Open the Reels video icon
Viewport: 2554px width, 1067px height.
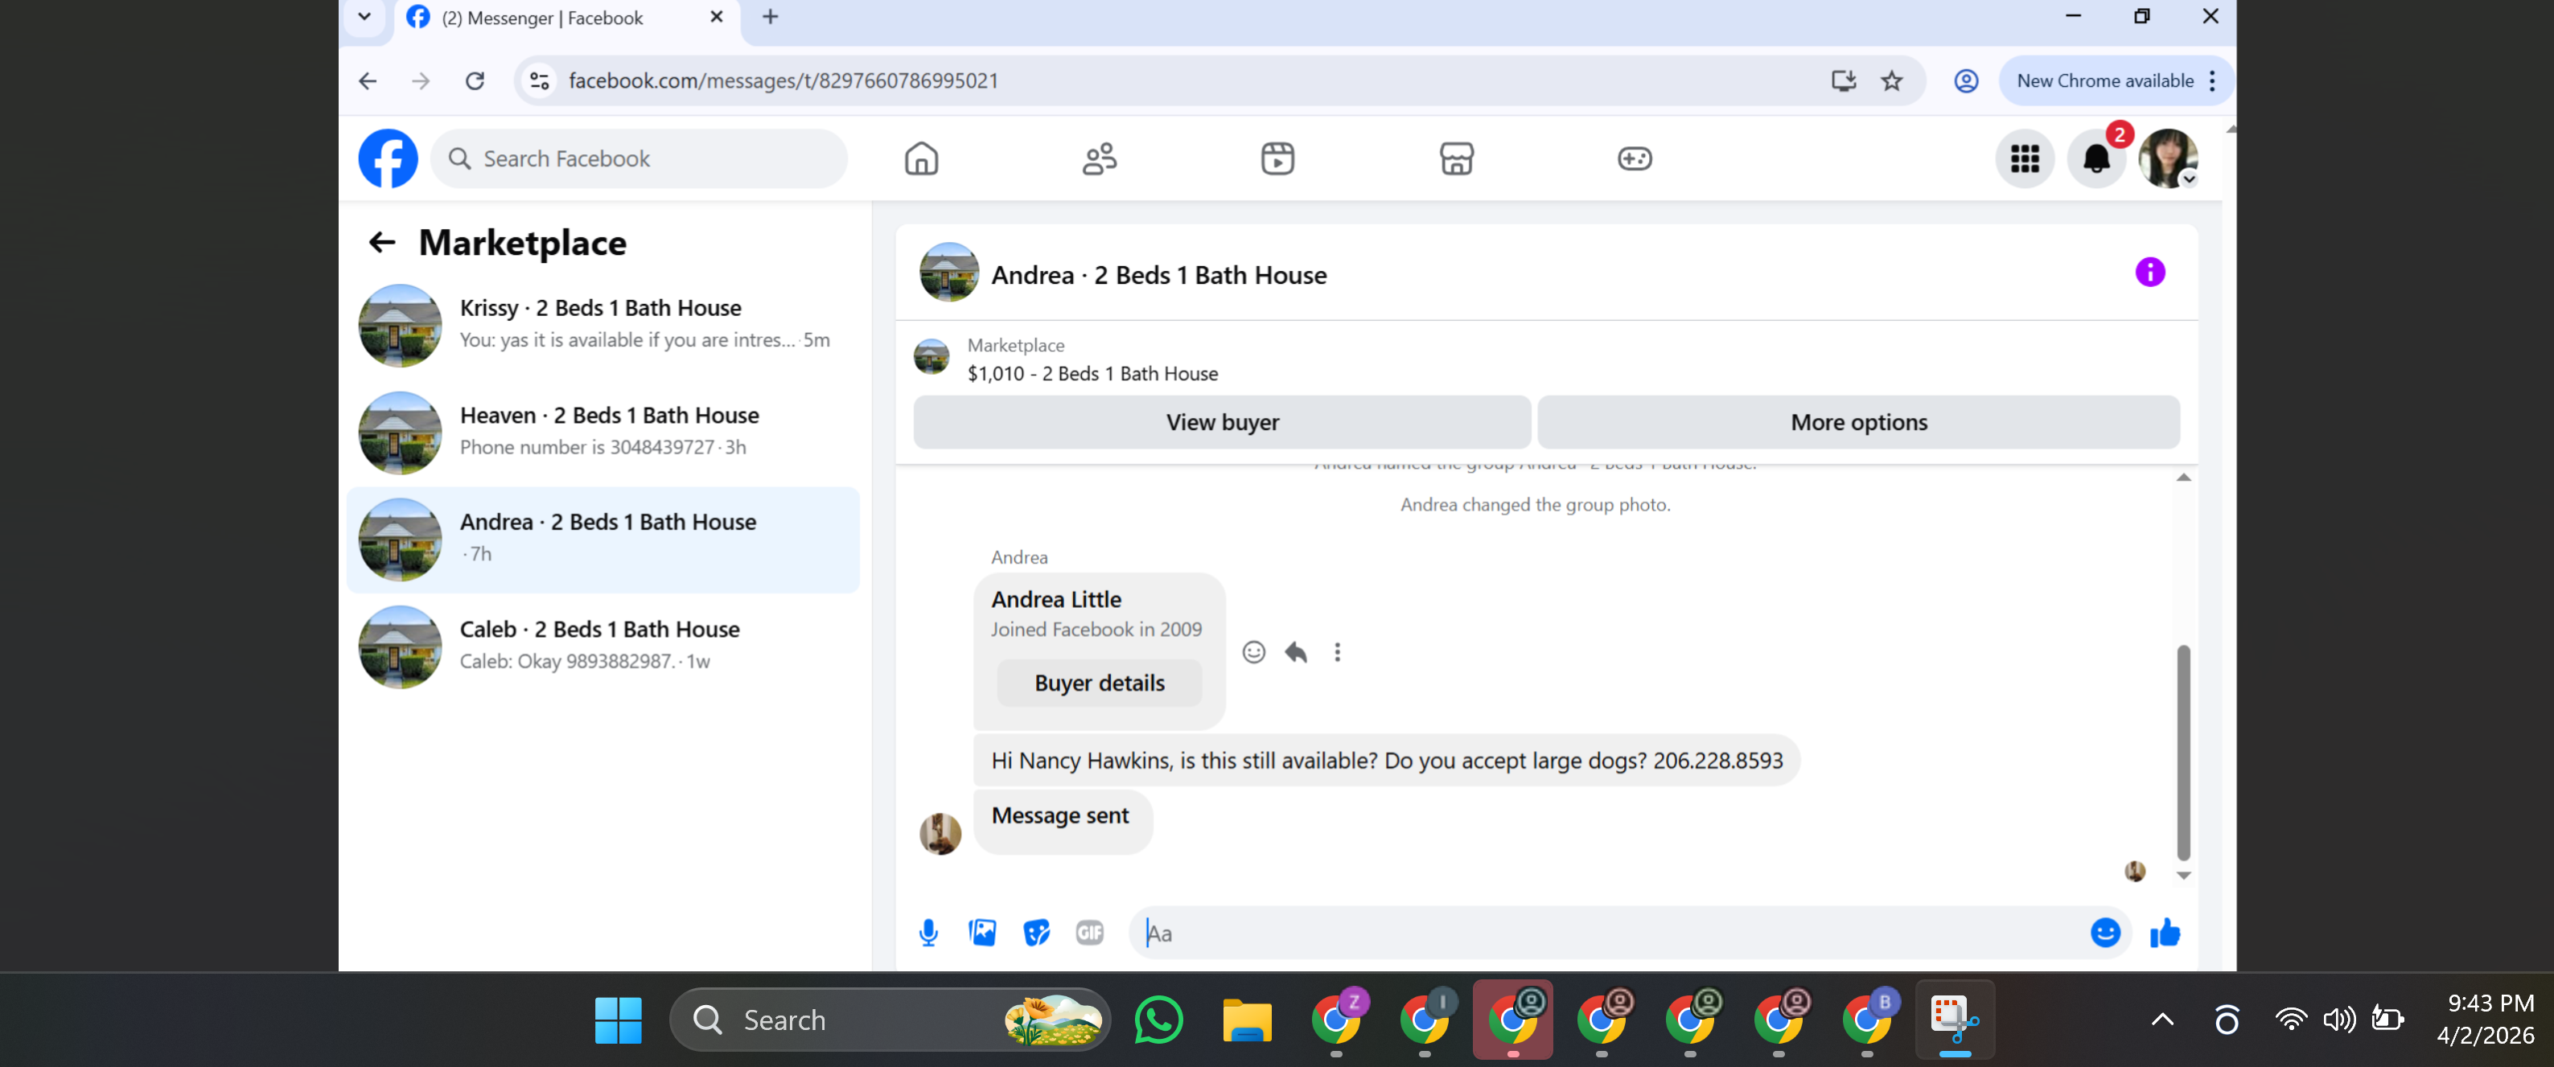[x=1278, y=158]
